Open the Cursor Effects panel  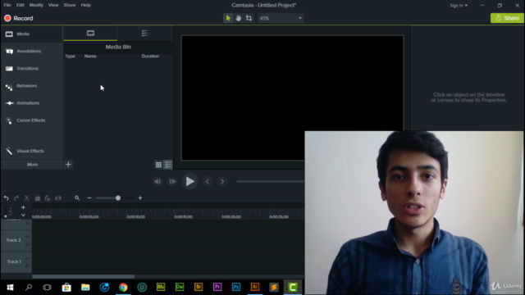[31, 120]
